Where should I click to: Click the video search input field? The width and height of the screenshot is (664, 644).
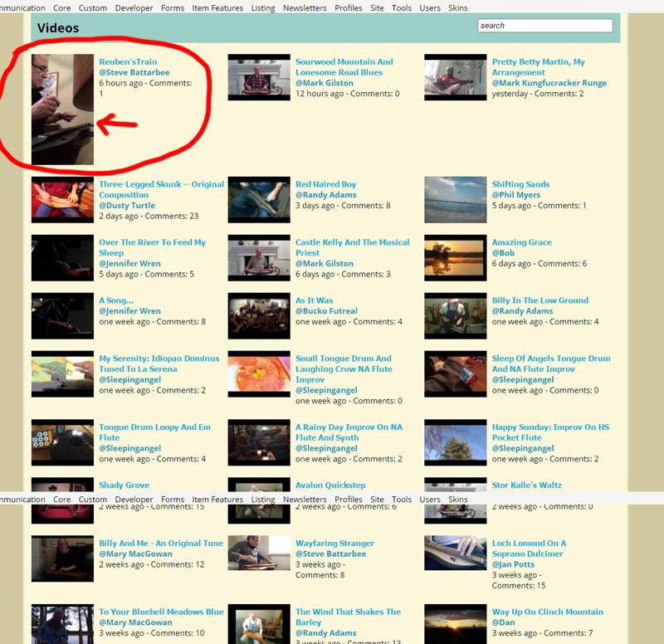544,26
